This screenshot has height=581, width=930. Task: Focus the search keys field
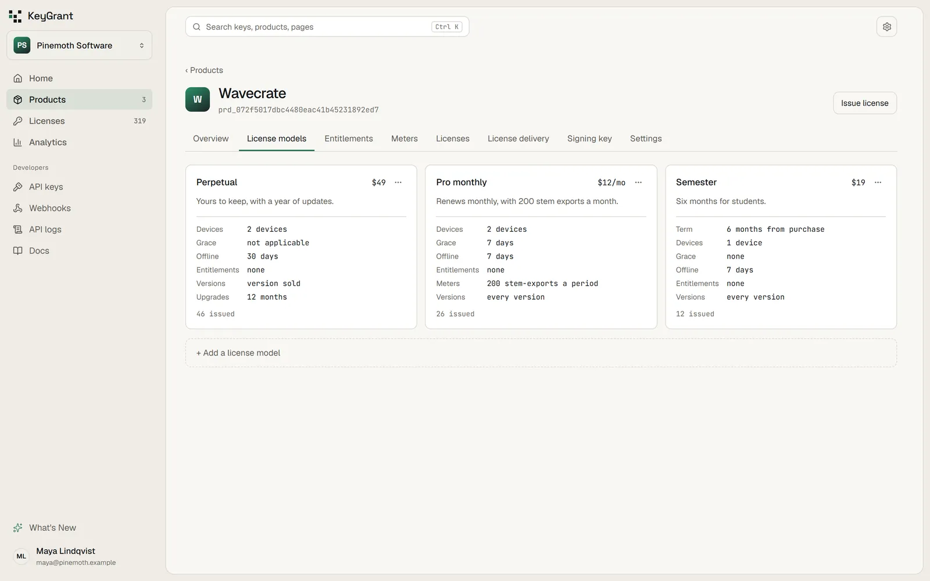[327, 27]
